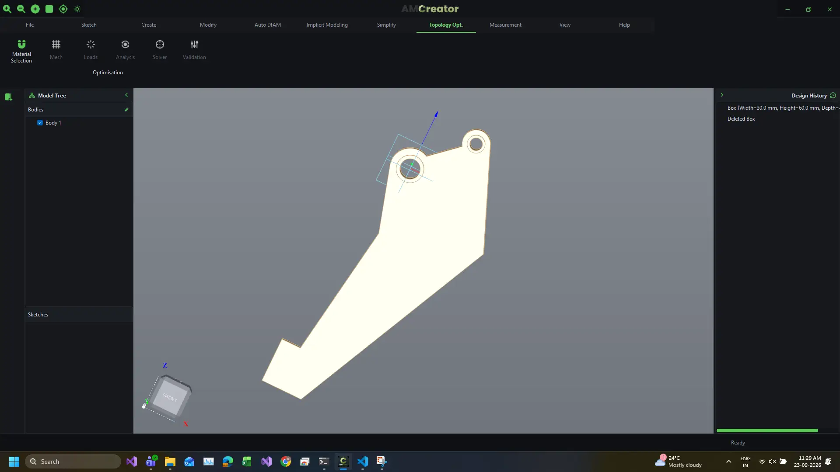Viewport: 840px width, 472px height.
Task: Uncheck the Body 1 visibility checkbox
Action: [40, 123]
